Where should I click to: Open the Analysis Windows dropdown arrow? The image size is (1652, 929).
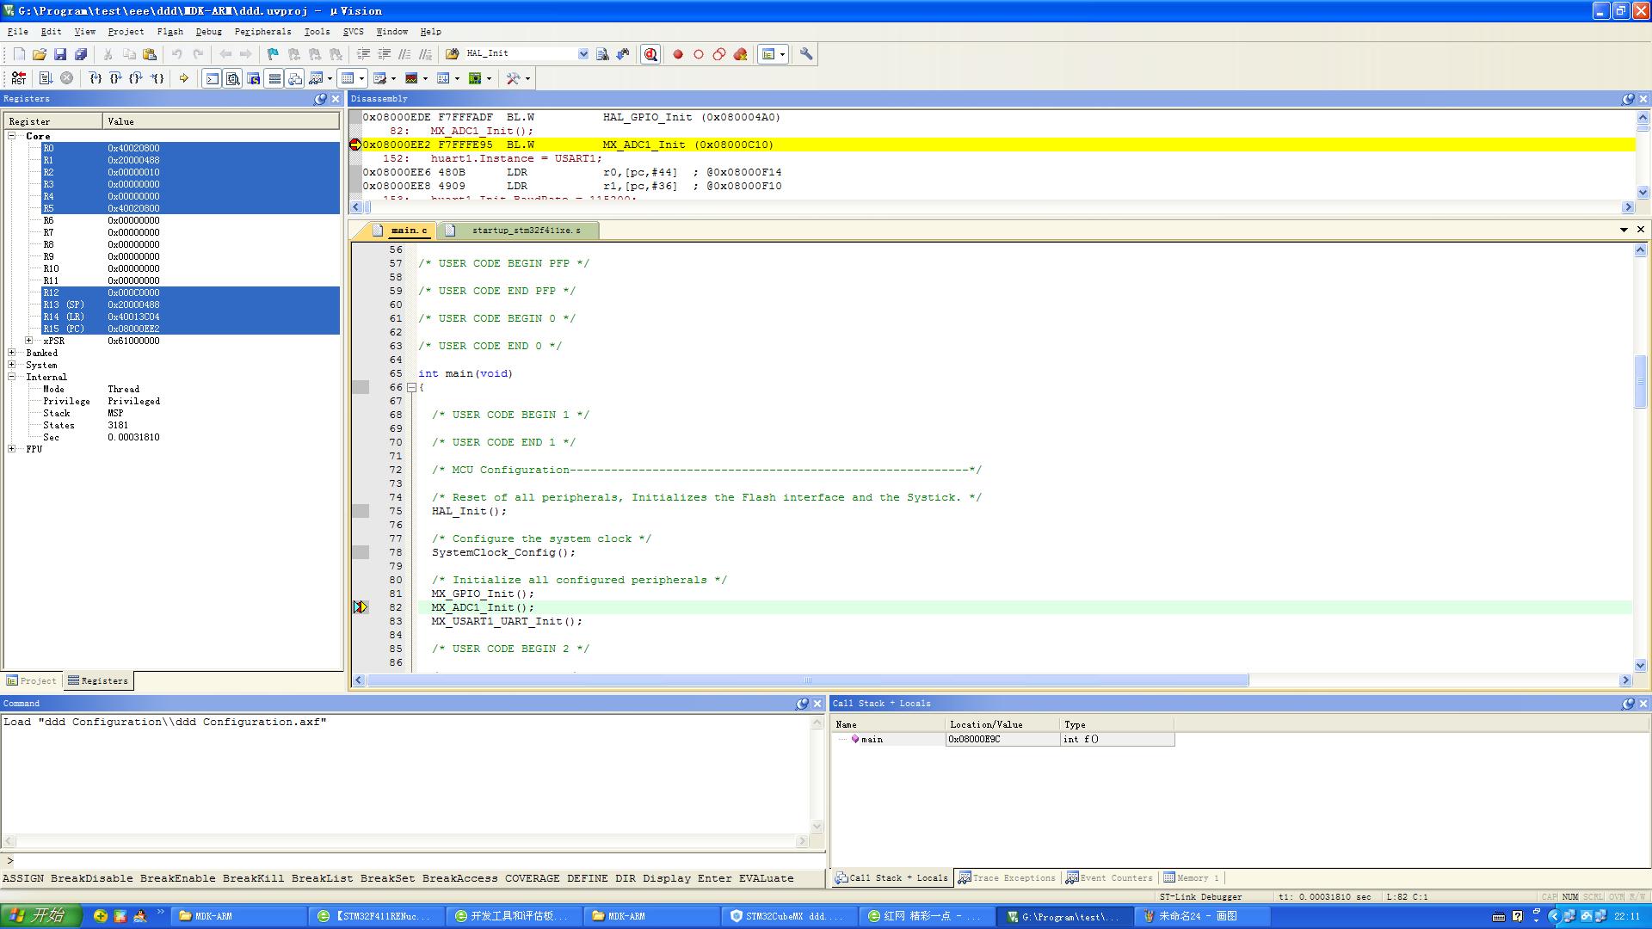426,79
